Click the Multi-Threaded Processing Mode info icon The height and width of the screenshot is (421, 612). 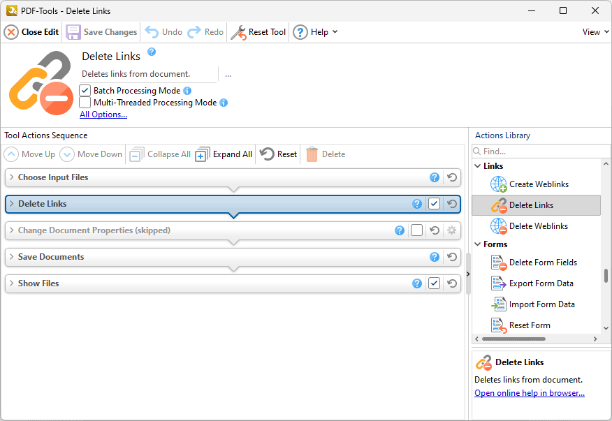224,103
